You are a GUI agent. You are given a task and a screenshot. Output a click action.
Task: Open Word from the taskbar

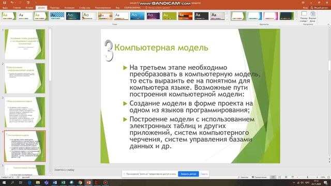(x=55, y=182)
